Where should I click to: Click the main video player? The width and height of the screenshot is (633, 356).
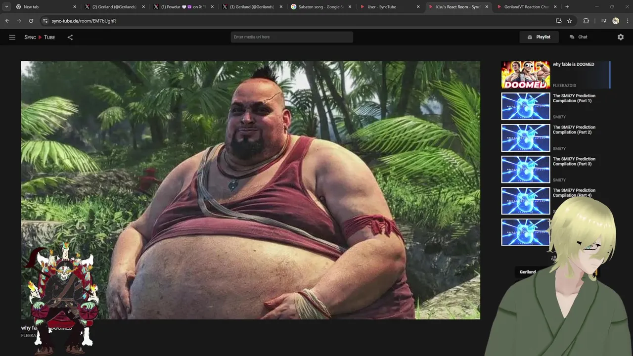(250, 190)
